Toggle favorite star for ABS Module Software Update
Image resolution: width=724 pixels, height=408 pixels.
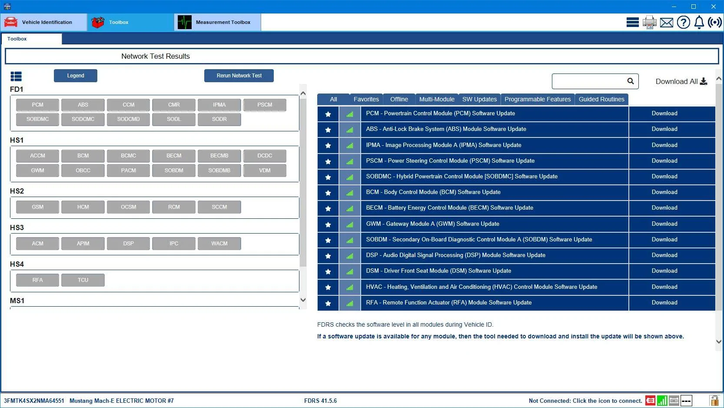coord(328,130)
